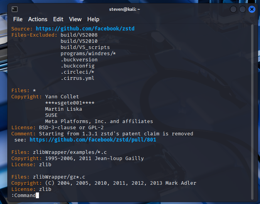Click the steven@kali window title
Viewport: 260px width, 204px height.
coord(130,9)
